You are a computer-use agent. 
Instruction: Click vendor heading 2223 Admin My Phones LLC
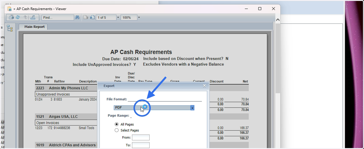pyautogui.click(x=62, y=88)
